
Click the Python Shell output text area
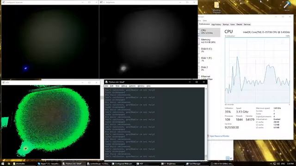coord(154,124)
